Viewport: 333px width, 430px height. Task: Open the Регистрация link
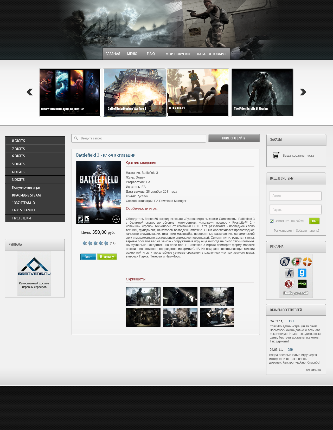tap(283, 231)
